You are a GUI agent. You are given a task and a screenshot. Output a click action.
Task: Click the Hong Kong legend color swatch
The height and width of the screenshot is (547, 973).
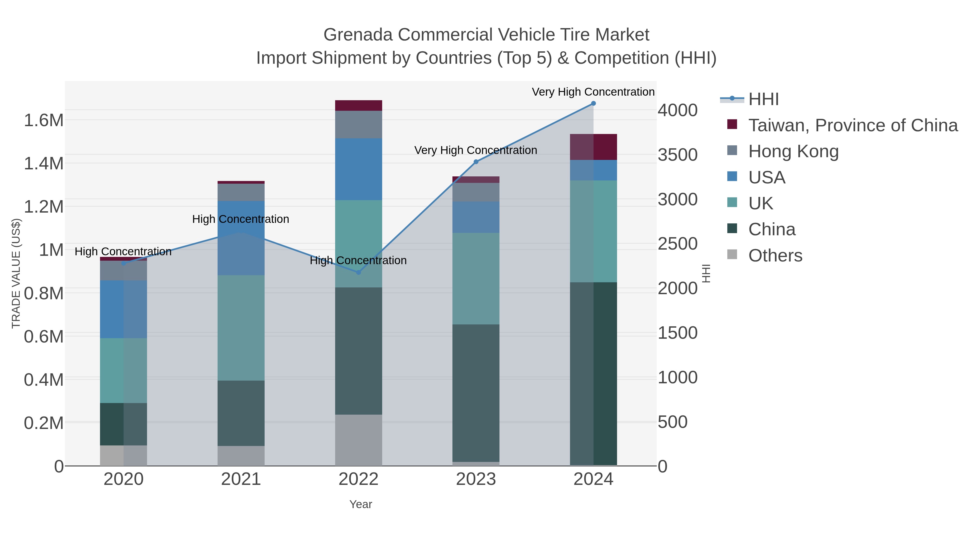point(732,150)
